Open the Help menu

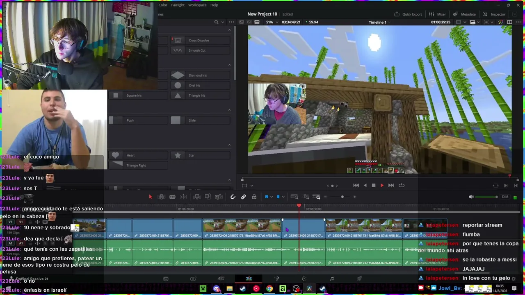[214, 5]
